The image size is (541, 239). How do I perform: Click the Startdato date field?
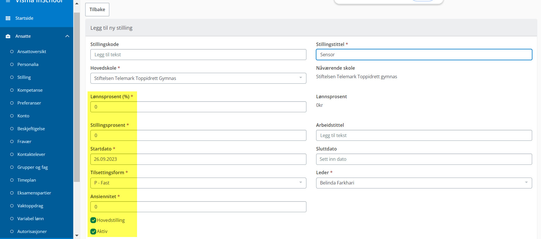[198, 159]
